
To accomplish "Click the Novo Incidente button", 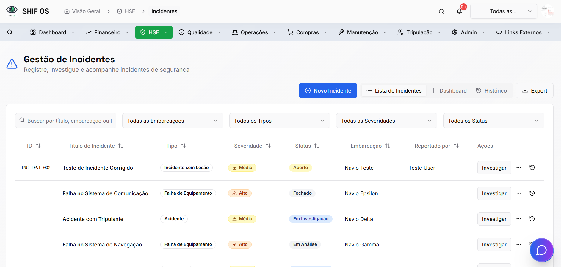I will tap(328, 90).
